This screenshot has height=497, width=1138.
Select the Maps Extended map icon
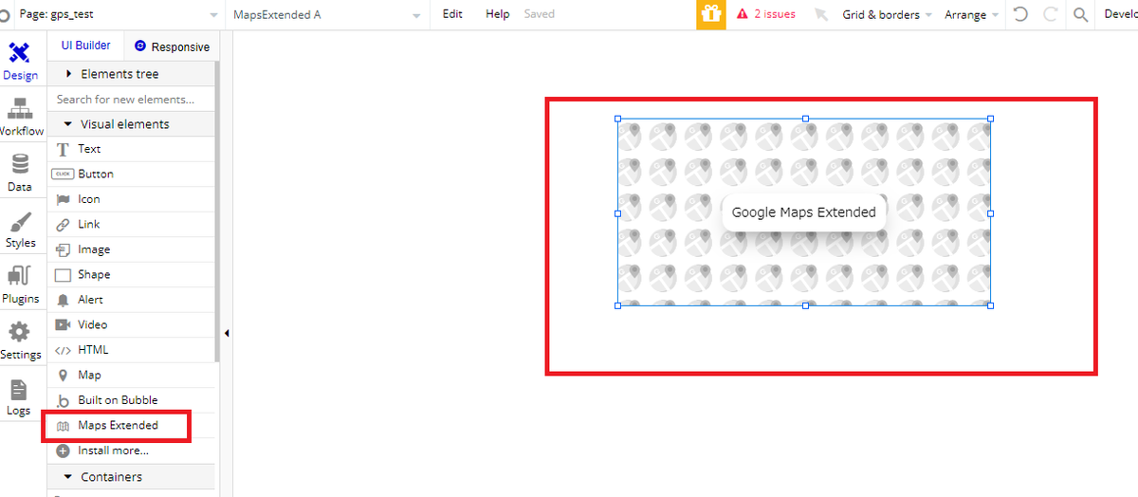pyautogui.click(x=63, y=426)
